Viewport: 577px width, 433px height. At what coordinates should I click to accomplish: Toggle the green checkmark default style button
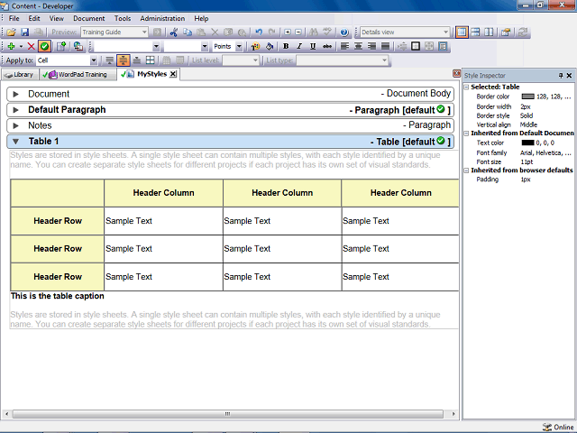tap(44, 46)
